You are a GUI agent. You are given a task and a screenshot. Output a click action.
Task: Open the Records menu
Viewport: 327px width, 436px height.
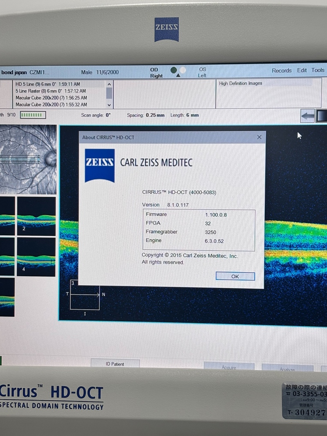pos(282,71)
